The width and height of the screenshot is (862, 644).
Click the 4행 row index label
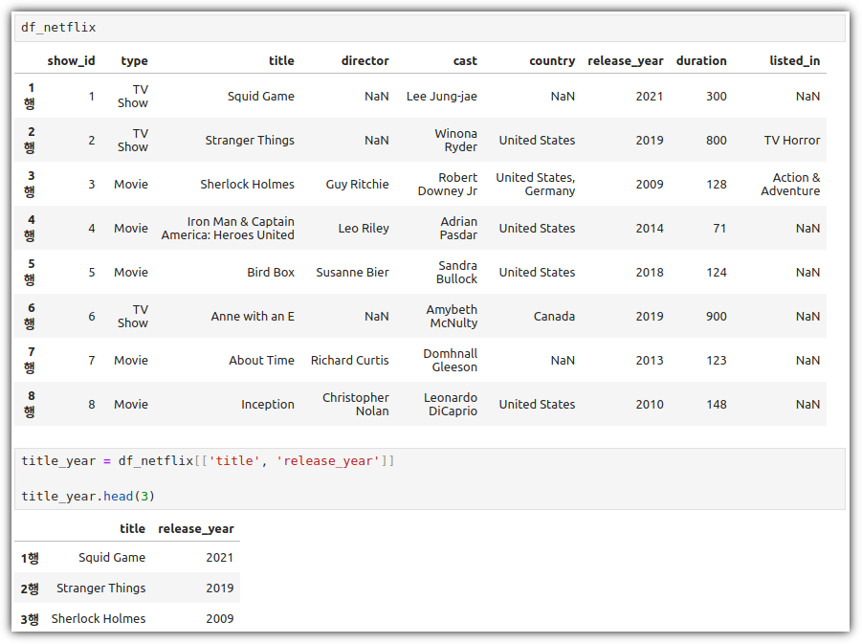pyautogui.click(x=31, y=229)
